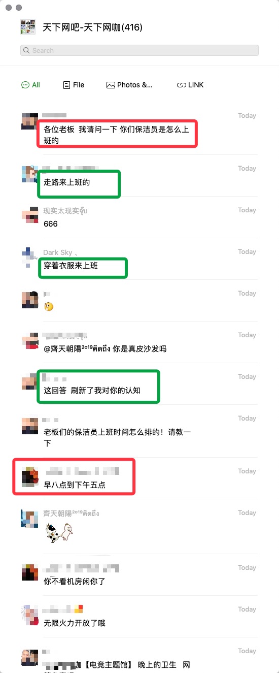Image resolution: width=279 pixels, height=673 pixels.
Task: Switch to the LINK tab
Action: (x=190, y=85)
